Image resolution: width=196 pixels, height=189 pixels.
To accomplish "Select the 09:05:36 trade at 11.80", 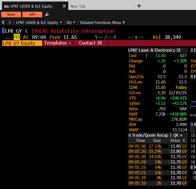I will point(158,151).
